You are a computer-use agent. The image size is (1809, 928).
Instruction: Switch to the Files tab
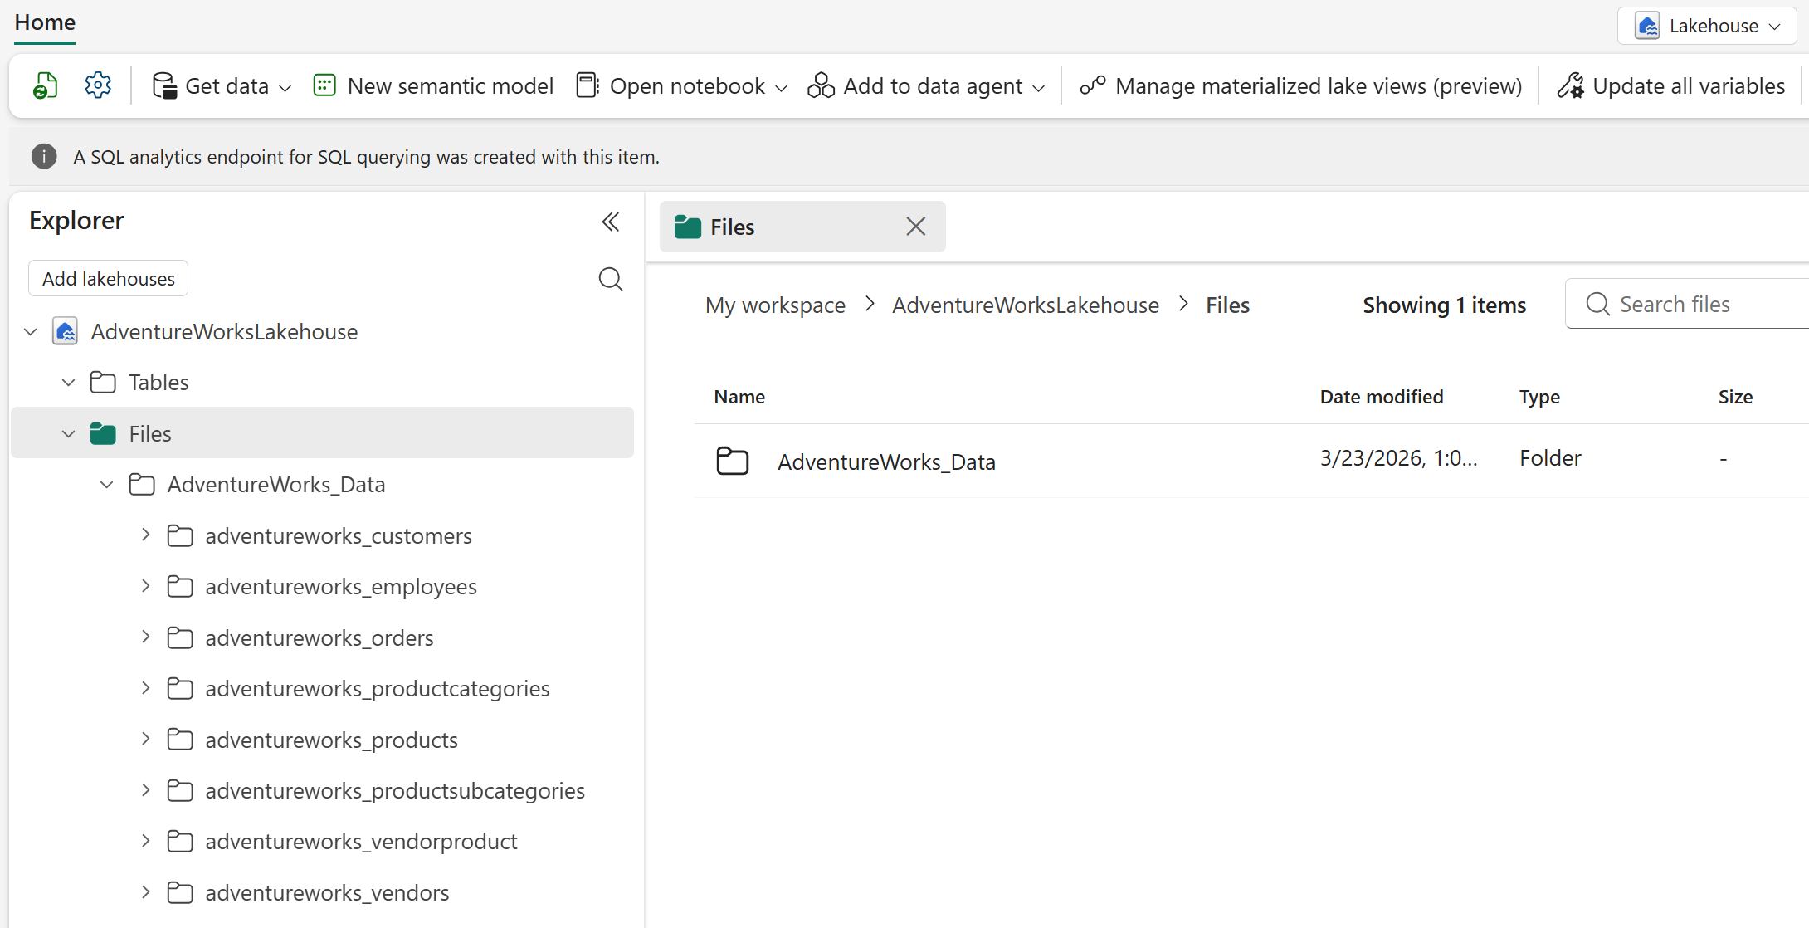(802, 227)
